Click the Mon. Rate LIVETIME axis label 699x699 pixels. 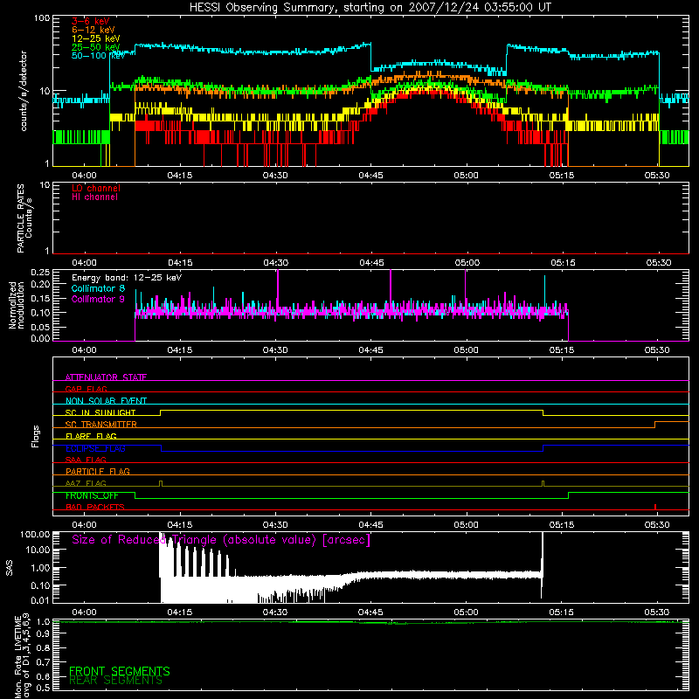[x=23, y=655]
